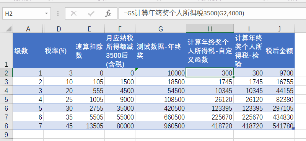
Task: Click the 税率(%) header cell
Action: tap(59, 51)
